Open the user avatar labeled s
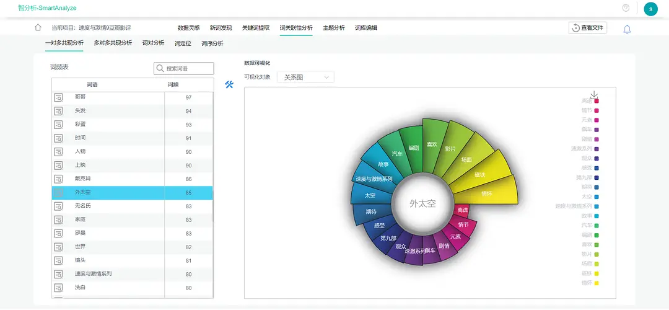This screenshot has width=669, height=310. tap(650, 9)
